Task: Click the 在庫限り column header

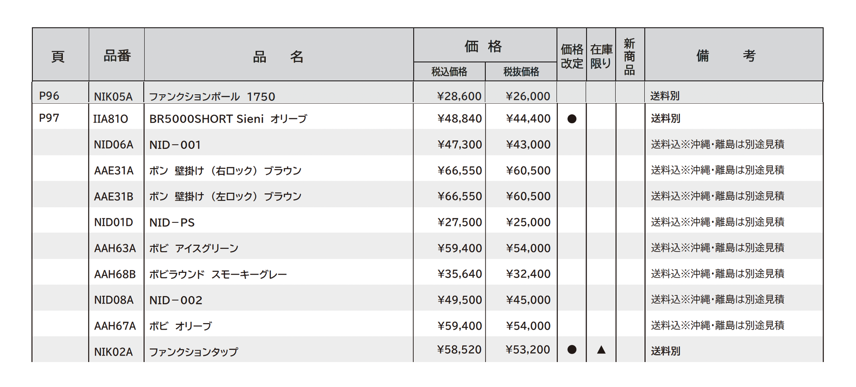Action: coord(601,56)
